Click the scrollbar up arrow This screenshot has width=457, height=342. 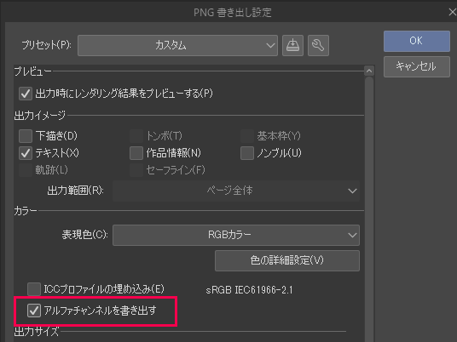(x=369, y=71)
